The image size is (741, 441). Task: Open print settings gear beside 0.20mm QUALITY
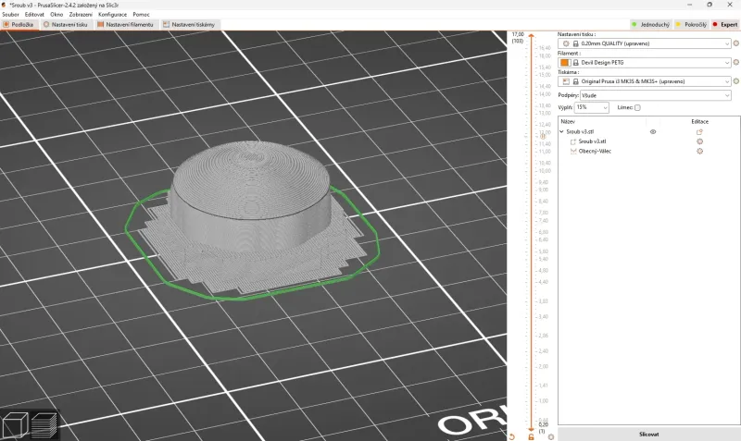point(735,43)
